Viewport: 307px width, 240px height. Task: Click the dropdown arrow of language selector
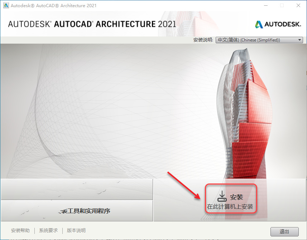(x=299, y=40)
